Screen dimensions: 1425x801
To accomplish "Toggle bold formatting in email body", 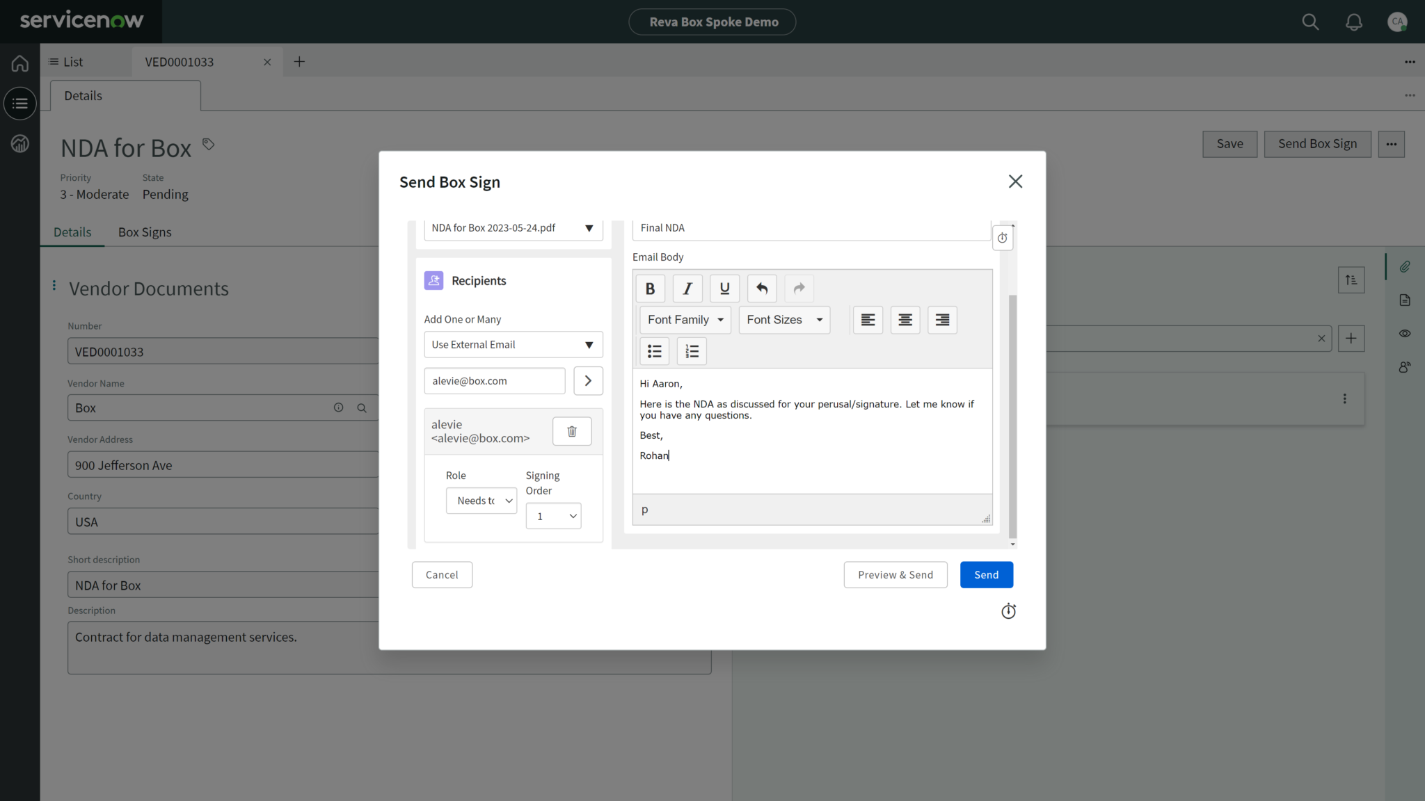I will tap(650, 289).
